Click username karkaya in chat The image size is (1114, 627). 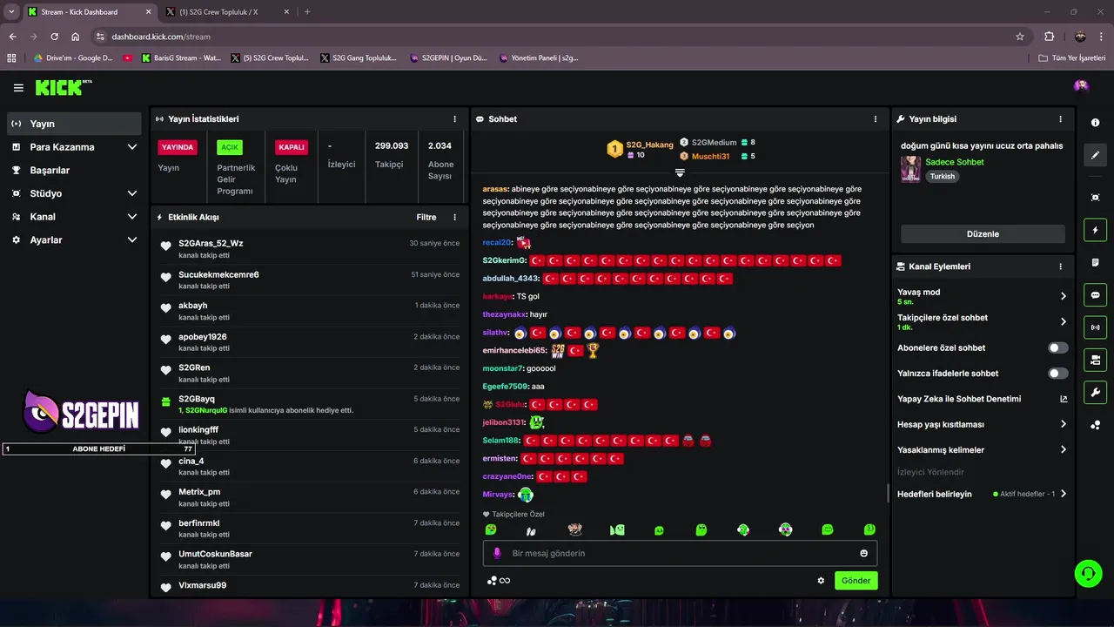pos(497,296)
